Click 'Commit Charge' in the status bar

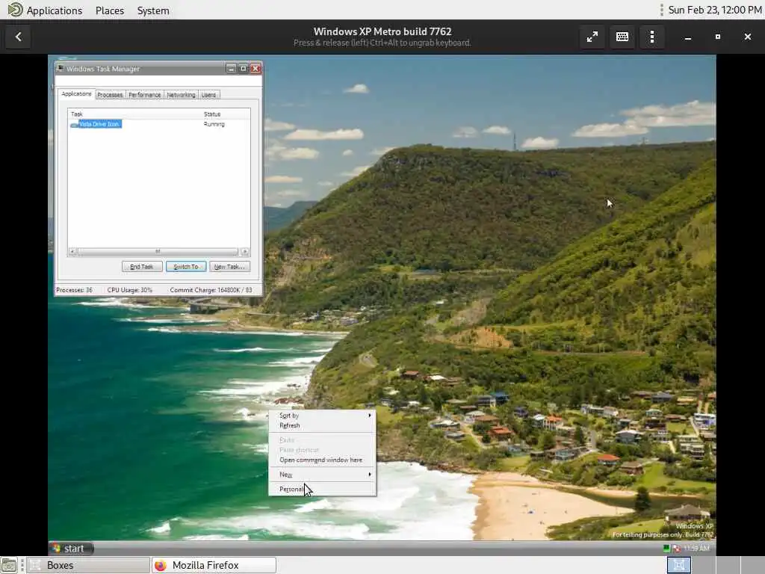pyautogui.click(x=211, y=290)
